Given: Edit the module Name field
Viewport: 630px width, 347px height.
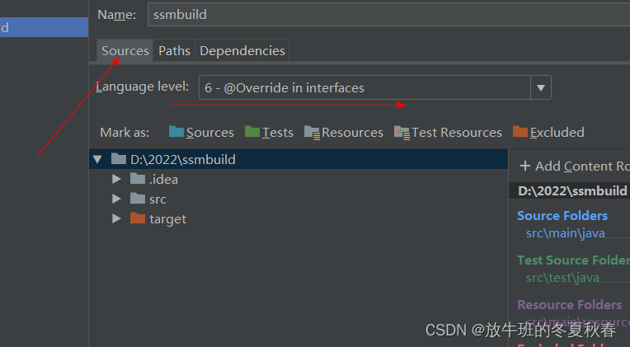Looking at the screenshot, I should [388, 15].
